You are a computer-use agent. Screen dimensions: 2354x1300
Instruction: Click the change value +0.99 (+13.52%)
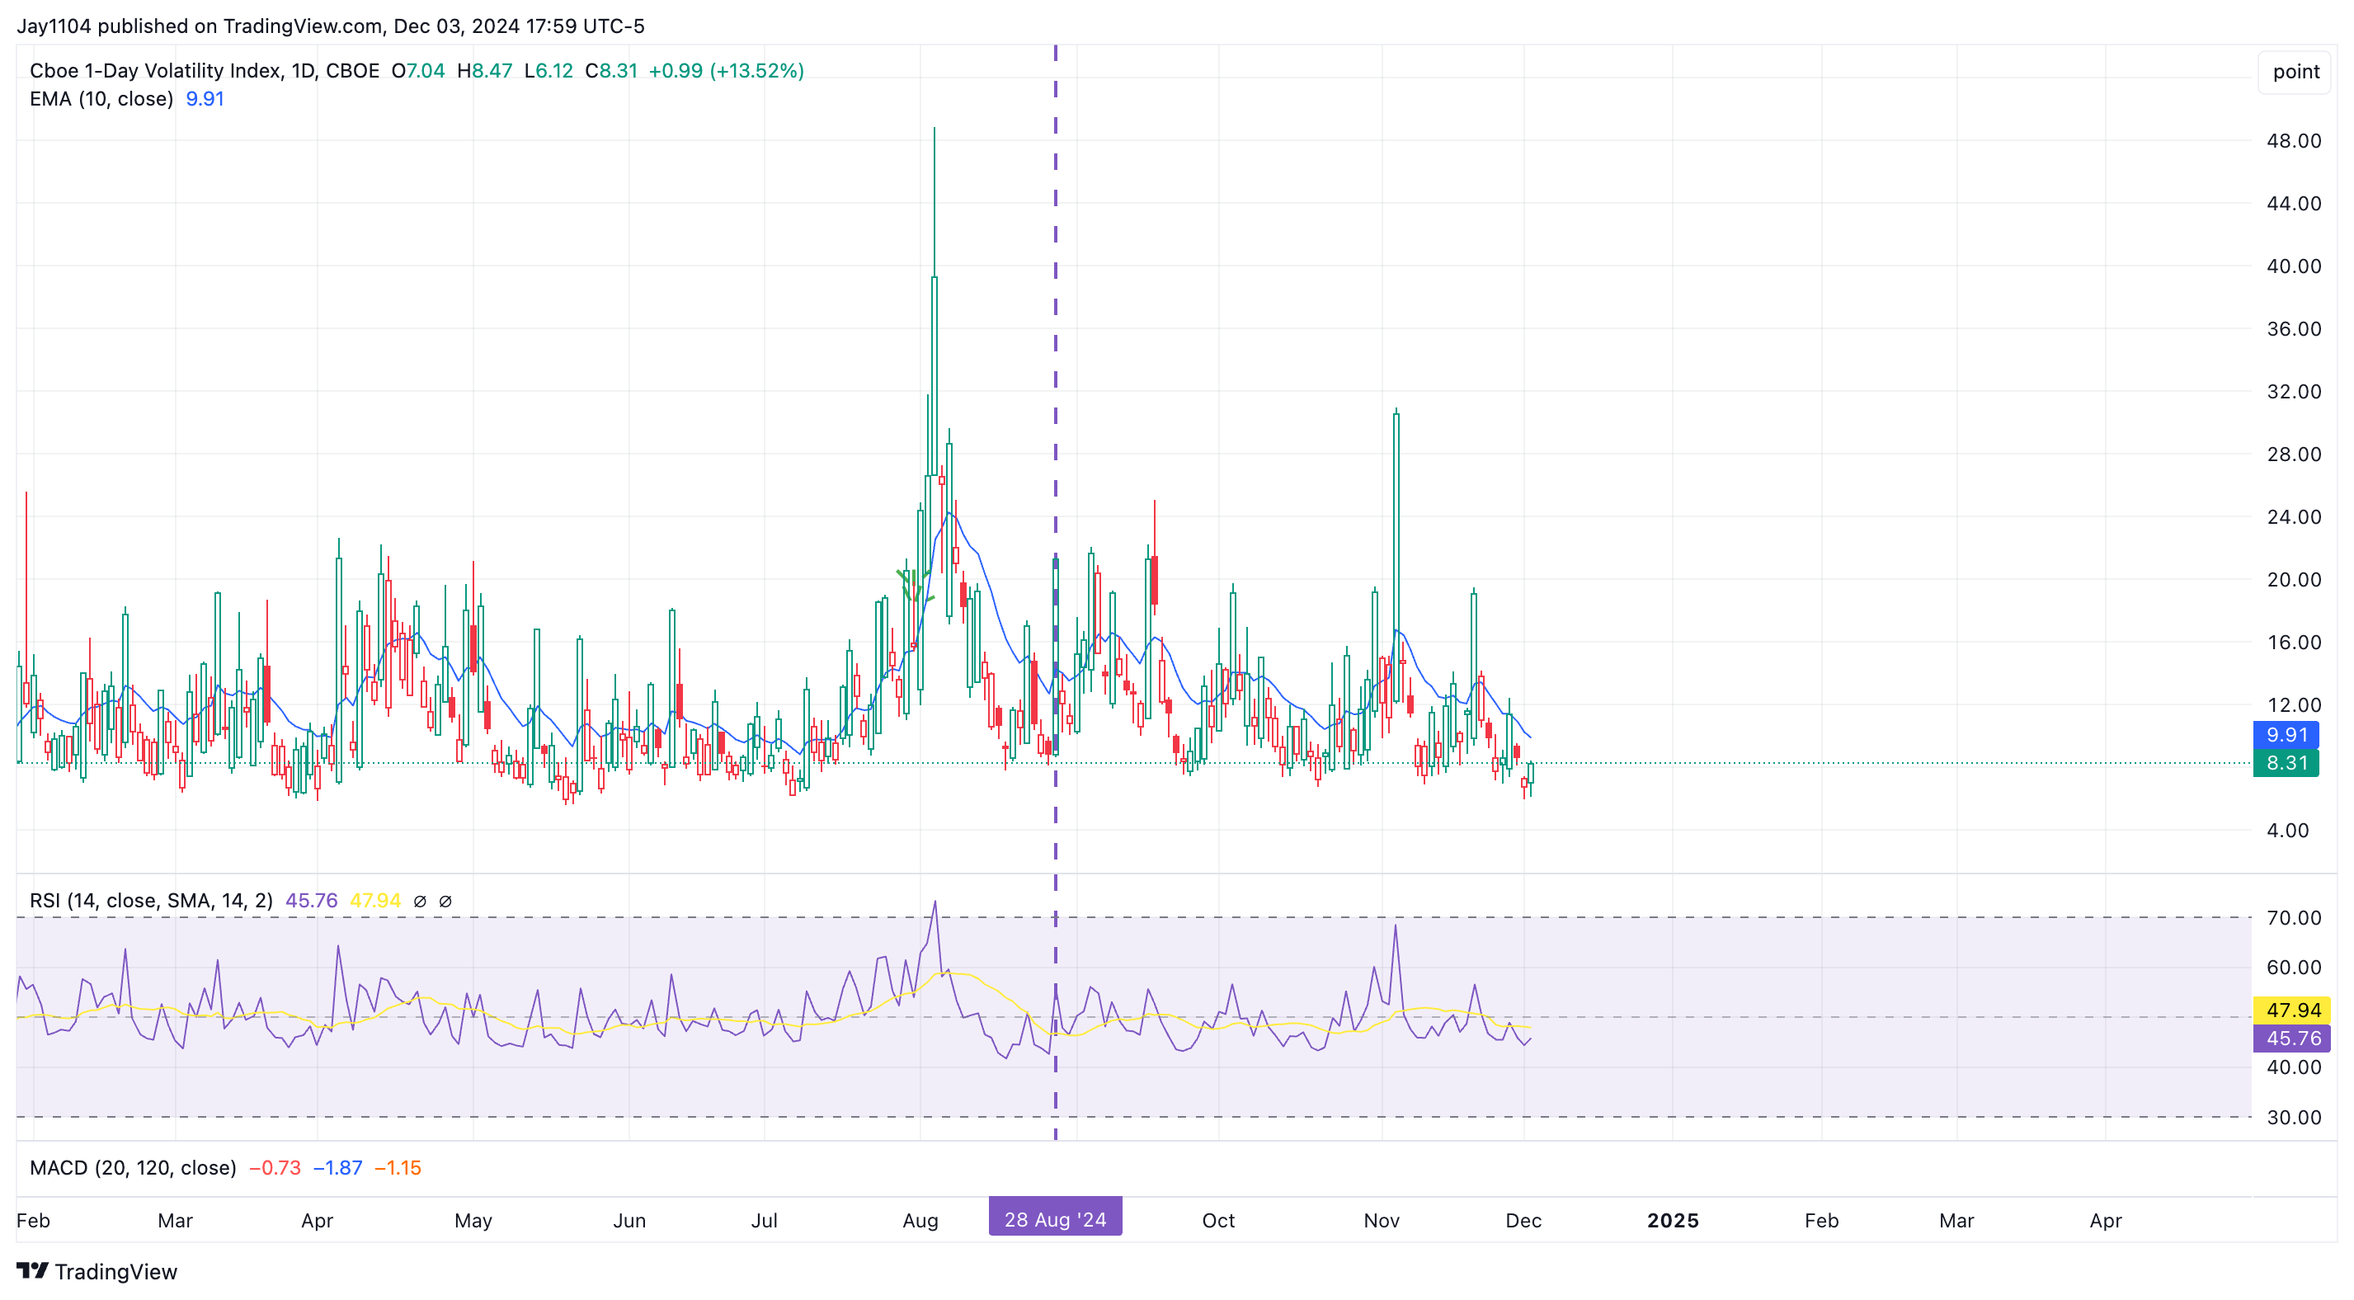click(x=727, y=70)
